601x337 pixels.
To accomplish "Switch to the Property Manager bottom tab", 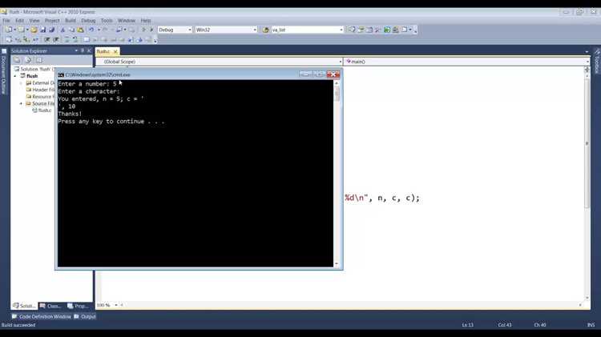I will click(x=78, y=306).
